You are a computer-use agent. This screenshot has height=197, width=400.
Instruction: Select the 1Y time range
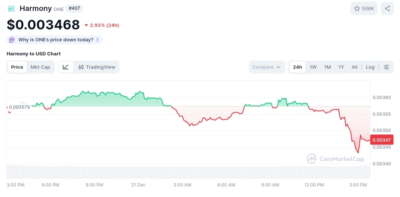coord(341,67)
